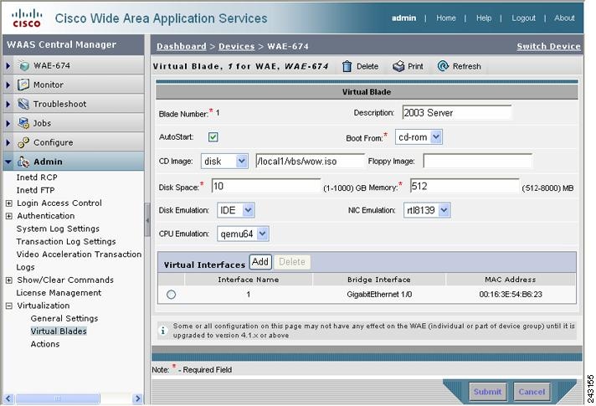Click the Bridge Interface column header
The height and width of the screenshot is (406, 596).
tap(378, 280)
